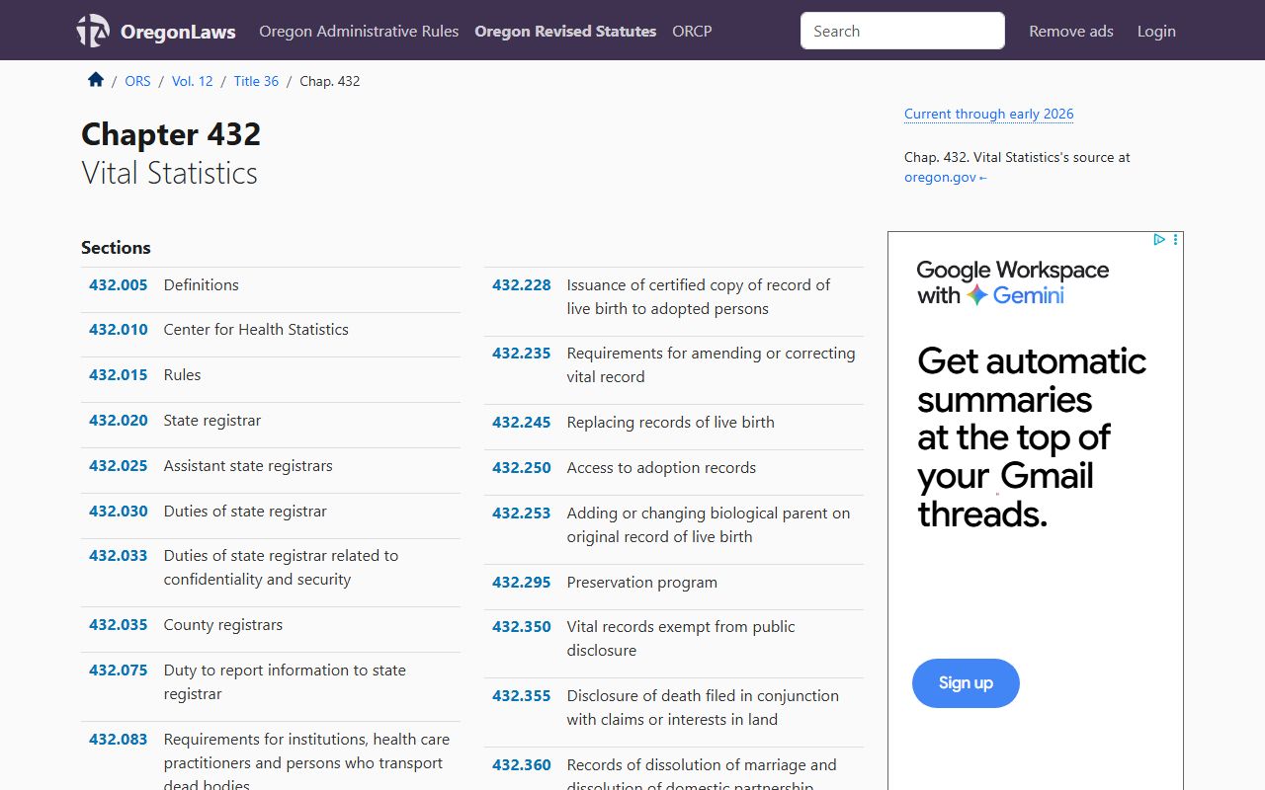Click the AdChoices icon in the ad
This screenshot has height=790, width=1265.
[x=1159, y=240]
